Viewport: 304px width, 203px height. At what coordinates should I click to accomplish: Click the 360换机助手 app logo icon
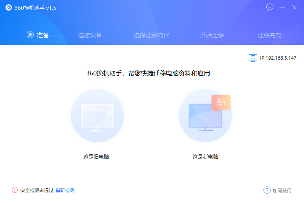(x=9, y=8)
